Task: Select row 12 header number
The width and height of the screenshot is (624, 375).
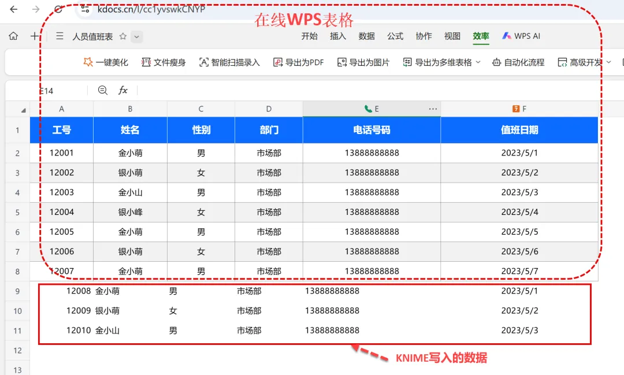Action: click(17, 351)
